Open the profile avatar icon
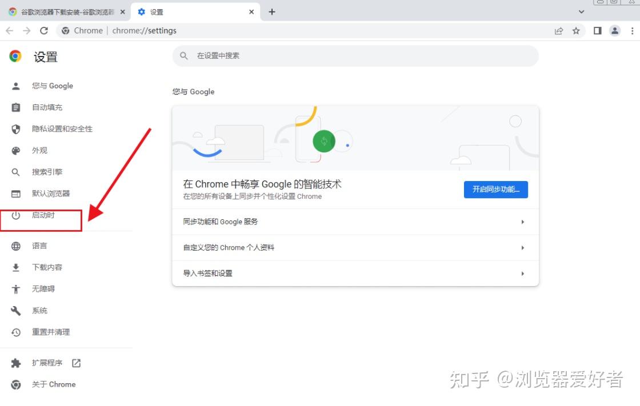Viewport: 640px width, 406px height. coord(615,31)
